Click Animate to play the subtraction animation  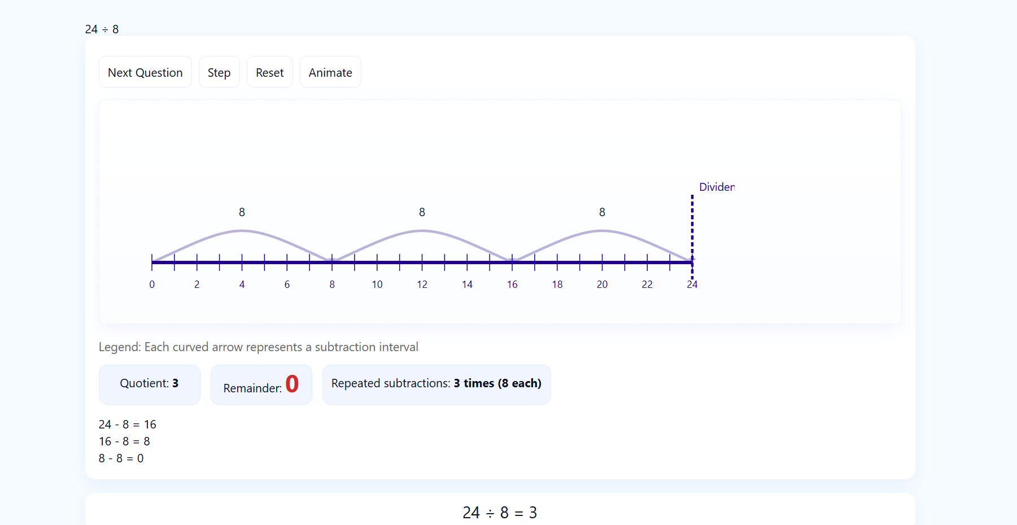point(330,72)
